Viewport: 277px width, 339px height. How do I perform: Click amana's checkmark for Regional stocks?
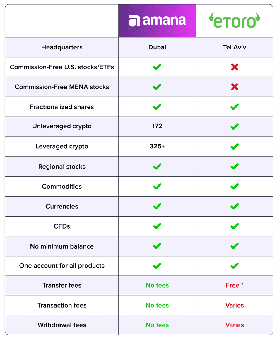157,167
